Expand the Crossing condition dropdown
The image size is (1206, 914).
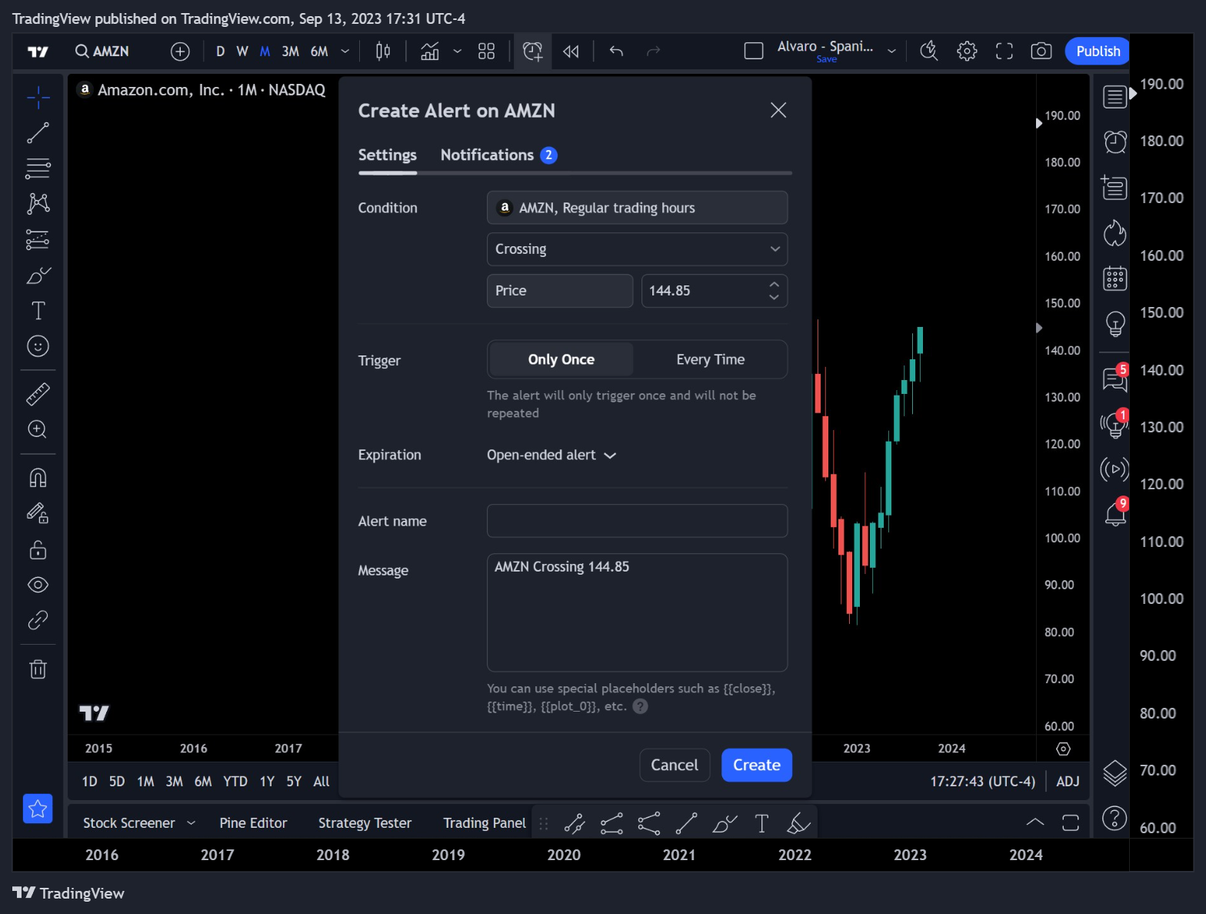[x=637, y=249]
